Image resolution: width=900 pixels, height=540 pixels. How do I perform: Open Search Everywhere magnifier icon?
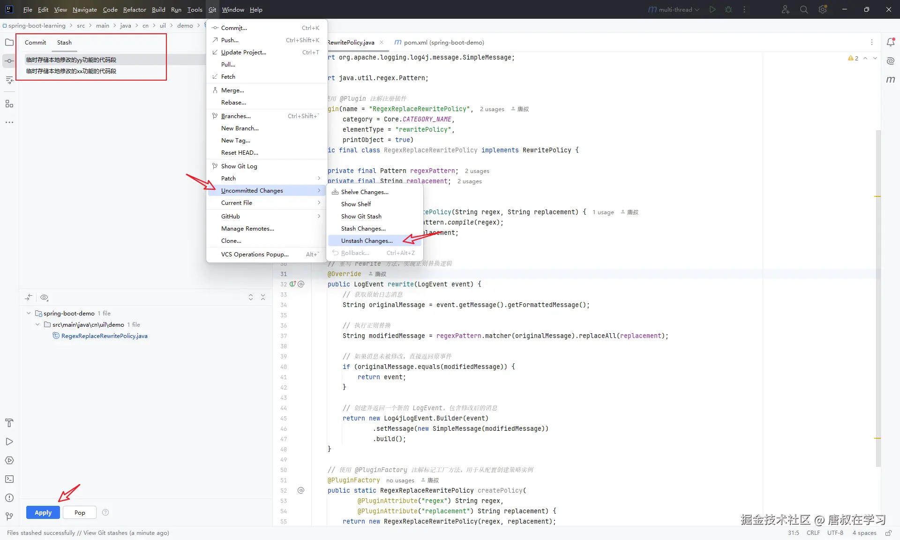point(804,9)
